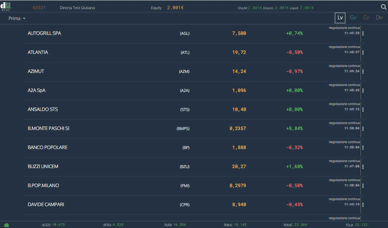Image resolution: width=388 pixels, height=228 pixels.
Task: Select the ATLANTIA stock name
Action: pos(38,52)
